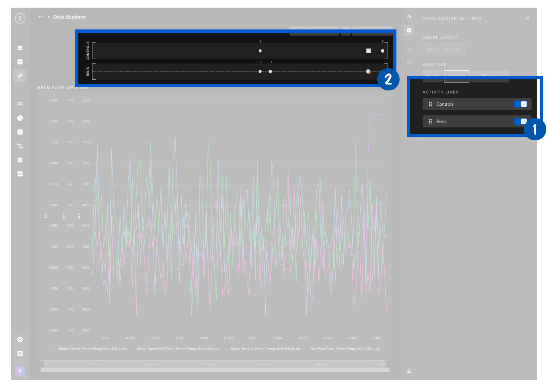Open the briefcase icon in left sidebar

(x=20, y=48)
